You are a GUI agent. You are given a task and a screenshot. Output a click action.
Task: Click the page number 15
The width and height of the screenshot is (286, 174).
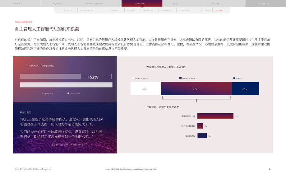pyautogui.click(x=270, y=169)
